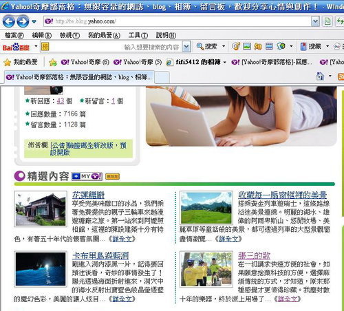Click the Home house icon on the command bar
Image resolution: width=344 pixels, height=311 pixels.
pos(321,76)
